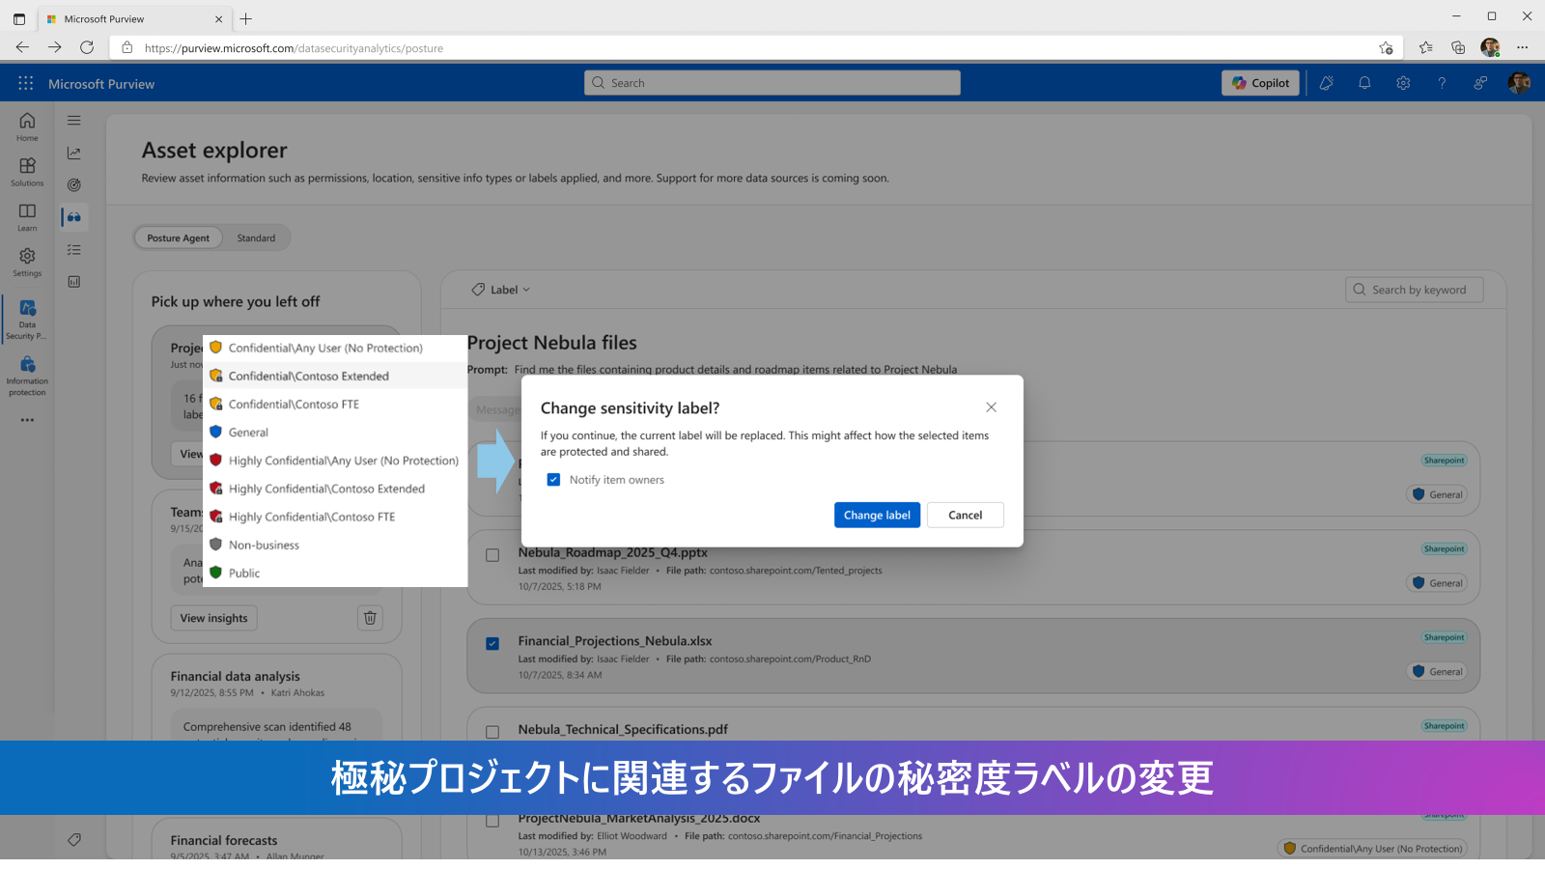This screenshot has height=869, width=1545.
Task: Choose Highly Confidential\Contoso Extended label
Action: point(335,489)
